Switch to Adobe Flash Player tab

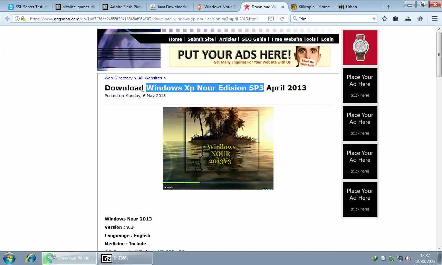pos(123,7)
